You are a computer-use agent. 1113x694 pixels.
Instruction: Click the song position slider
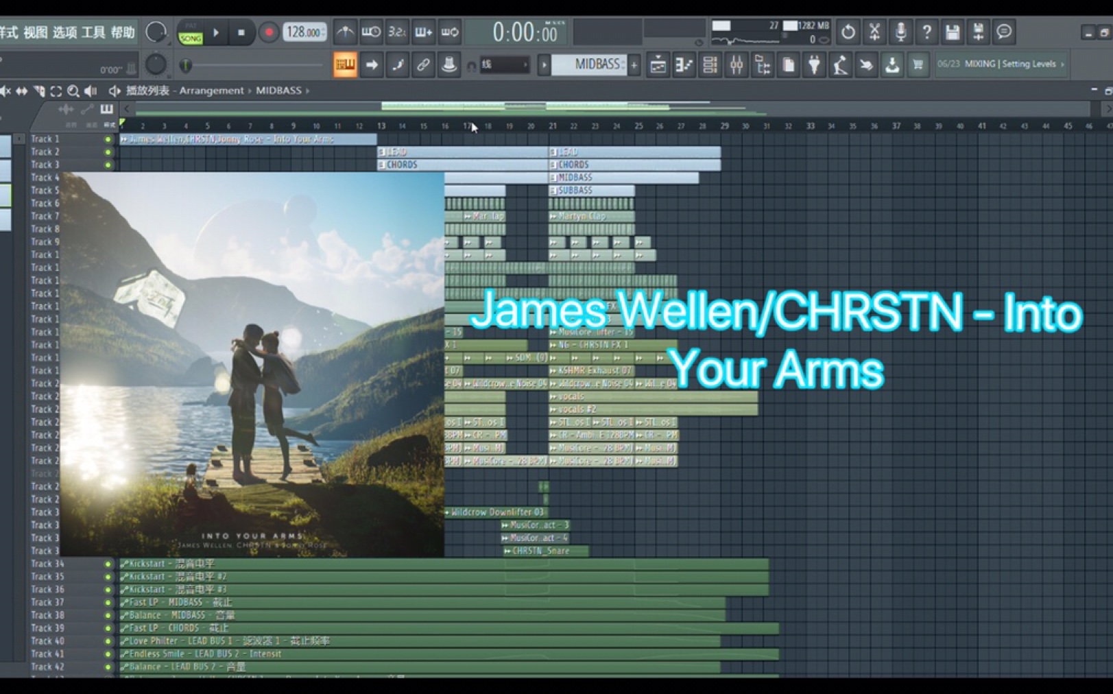click(252, 66)
